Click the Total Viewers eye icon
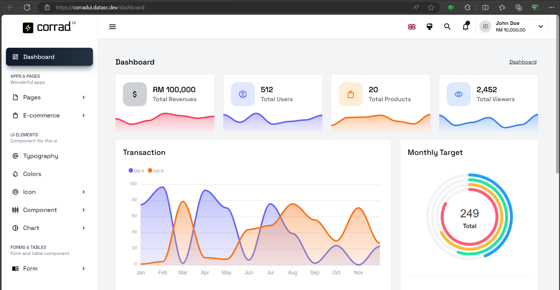 [458, 94]
